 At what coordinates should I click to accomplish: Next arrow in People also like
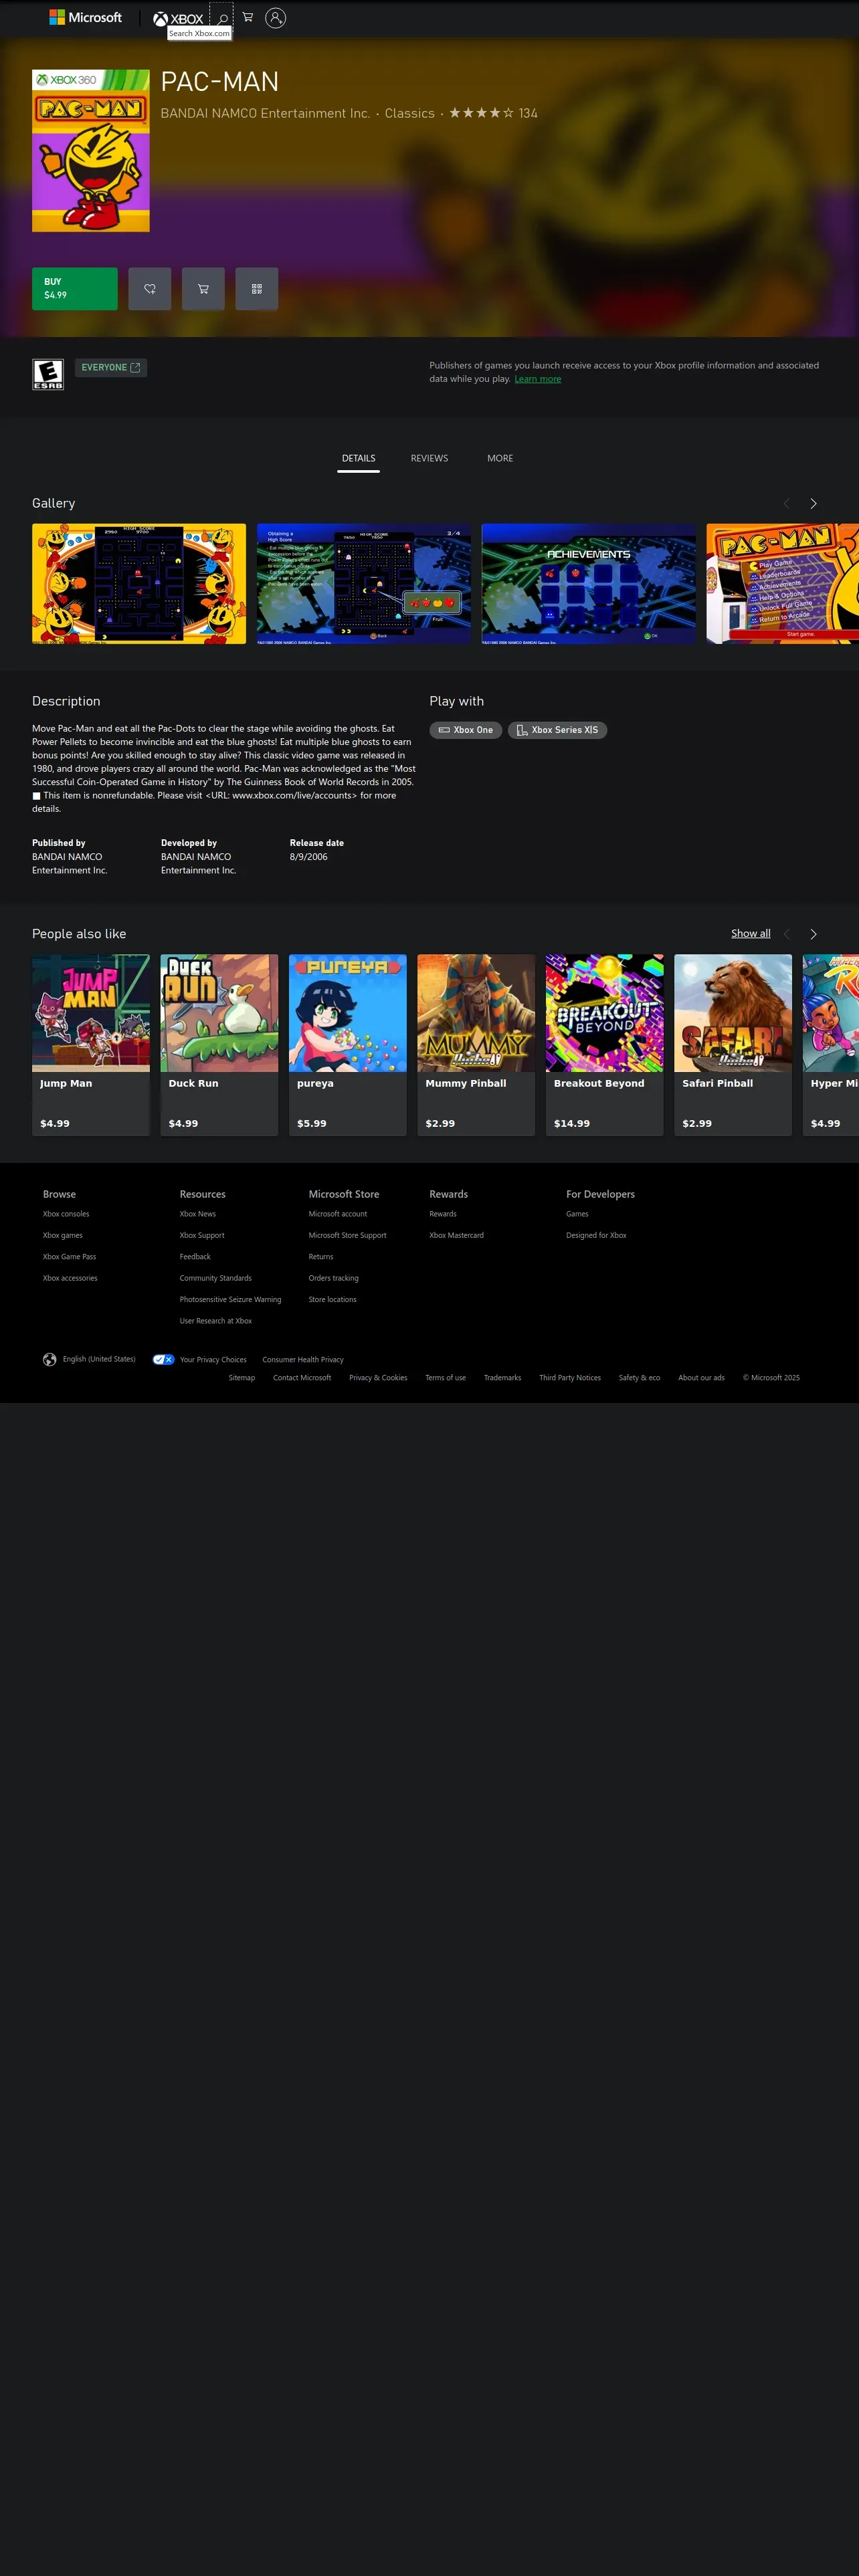coord(813,934)
